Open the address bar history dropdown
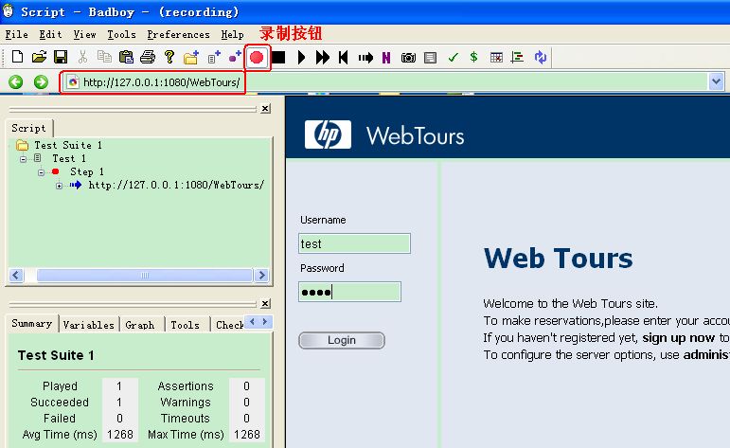 (x=716, y=82)
